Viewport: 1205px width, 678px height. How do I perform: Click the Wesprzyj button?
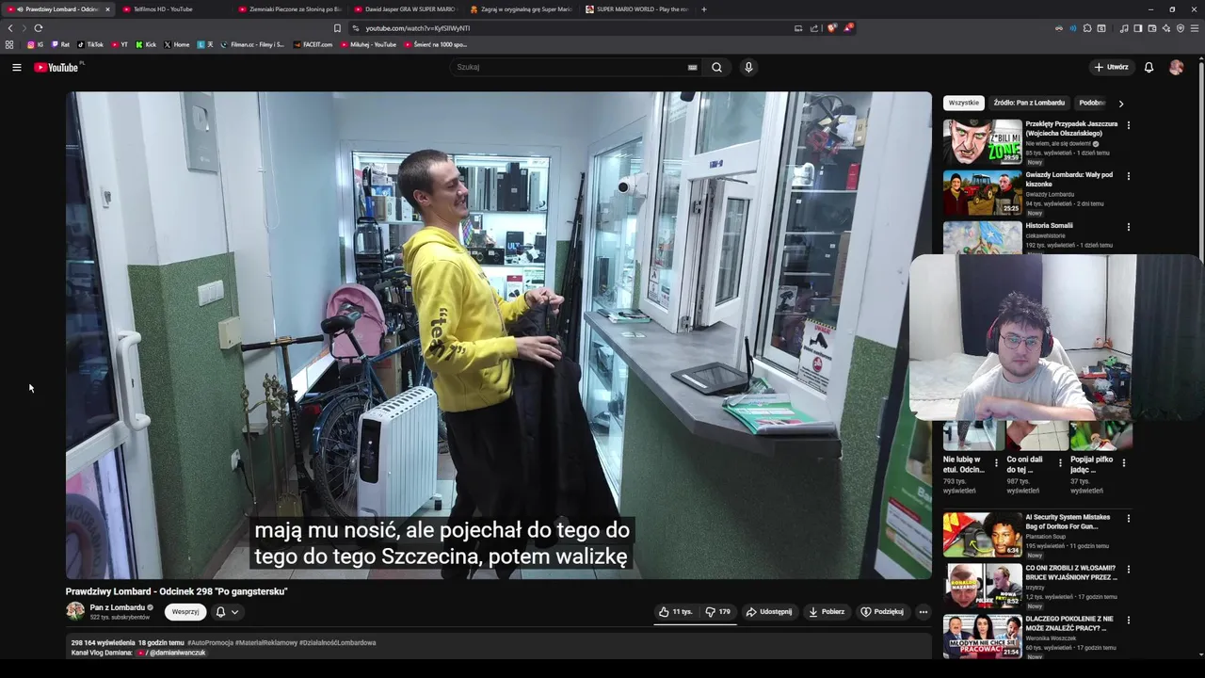tap(185, 612)
